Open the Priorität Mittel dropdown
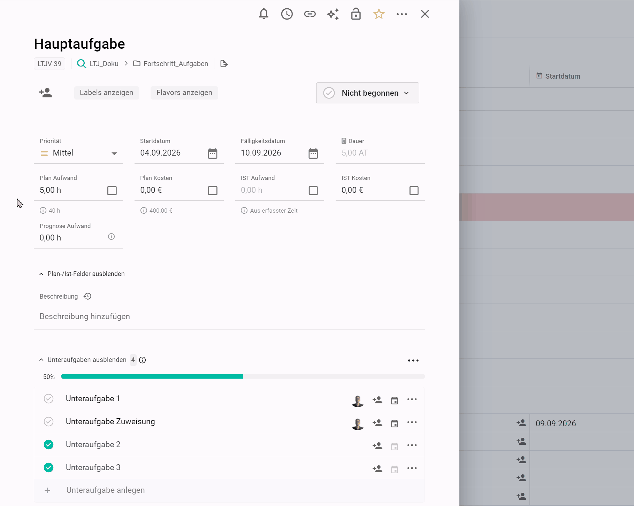This screenshot has width=634, height=506. 78,153
